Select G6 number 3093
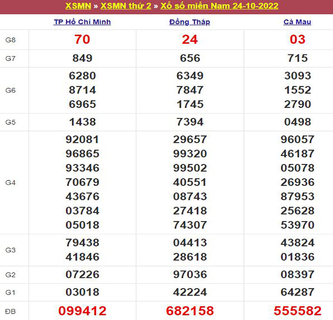The height and width of the screenshot is (320, 333). tap(297, 76)
